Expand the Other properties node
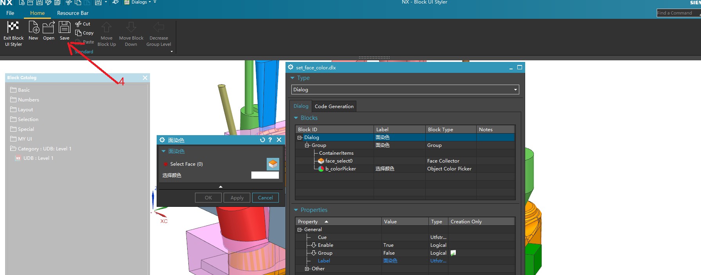 click(307, 269)
